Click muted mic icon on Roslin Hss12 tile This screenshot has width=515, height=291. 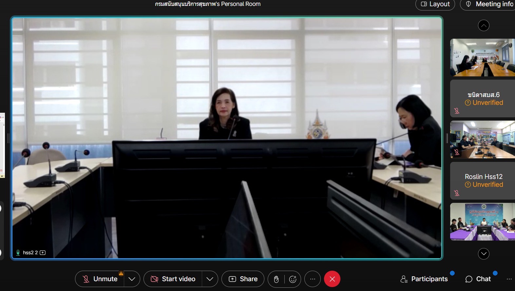(457, 193)
